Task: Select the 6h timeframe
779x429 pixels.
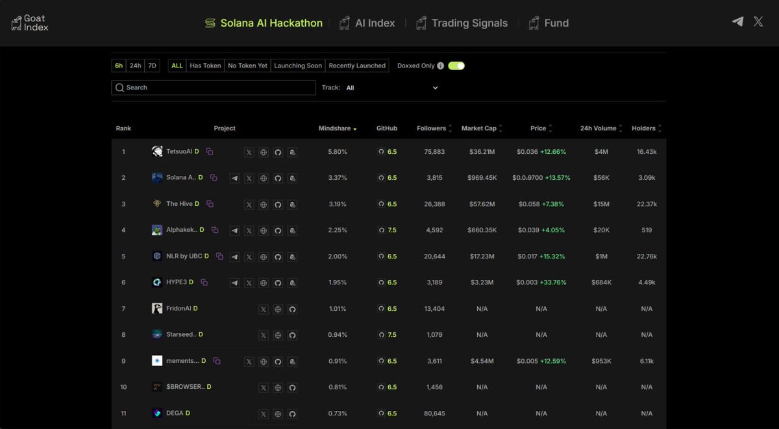Action: 119,66
